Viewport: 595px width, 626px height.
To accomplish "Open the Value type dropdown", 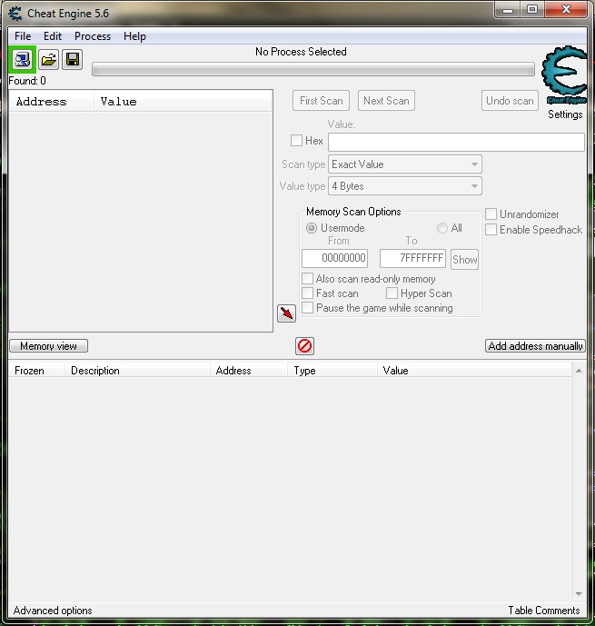I will [405, 186].
